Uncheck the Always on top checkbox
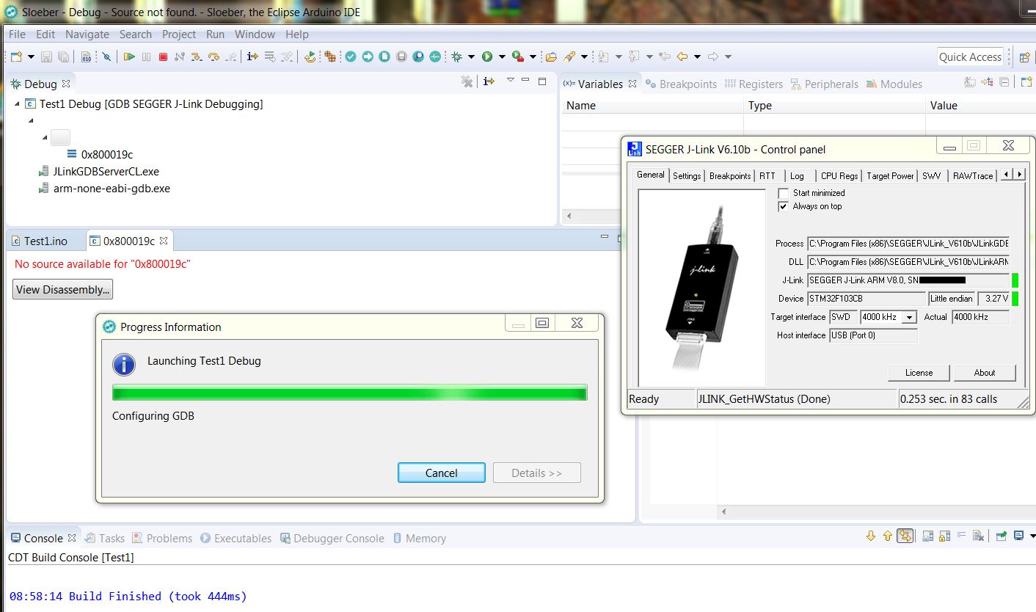Viewport: 1036px width, 612px height. (784, 206)
